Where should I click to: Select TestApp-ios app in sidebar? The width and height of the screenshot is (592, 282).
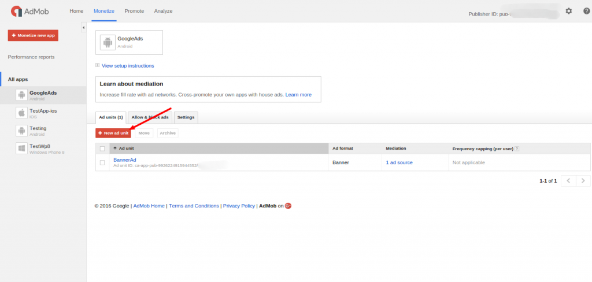tap(43, 113)
